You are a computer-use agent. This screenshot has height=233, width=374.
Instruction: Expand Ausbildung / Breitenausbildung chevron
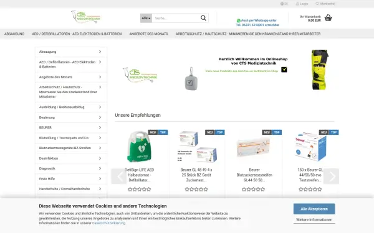coord(100,107)
